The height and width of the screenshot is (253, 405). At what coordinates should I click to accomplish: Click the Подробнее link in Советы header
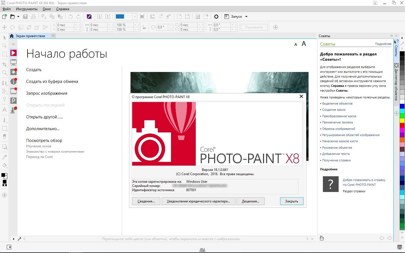coord(383,44)
